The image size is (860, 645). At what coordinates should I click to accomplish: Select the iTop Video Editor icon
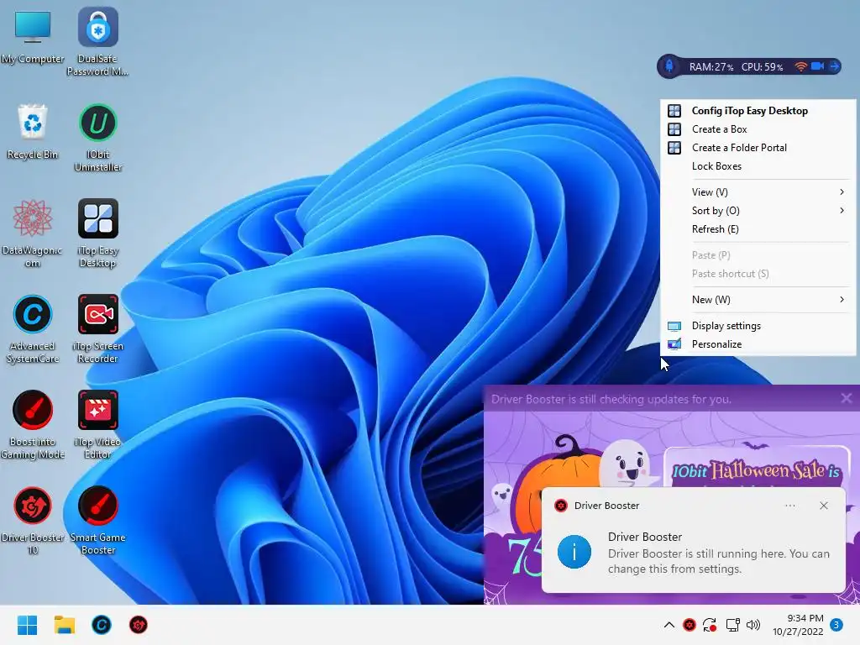click(97, 424)
